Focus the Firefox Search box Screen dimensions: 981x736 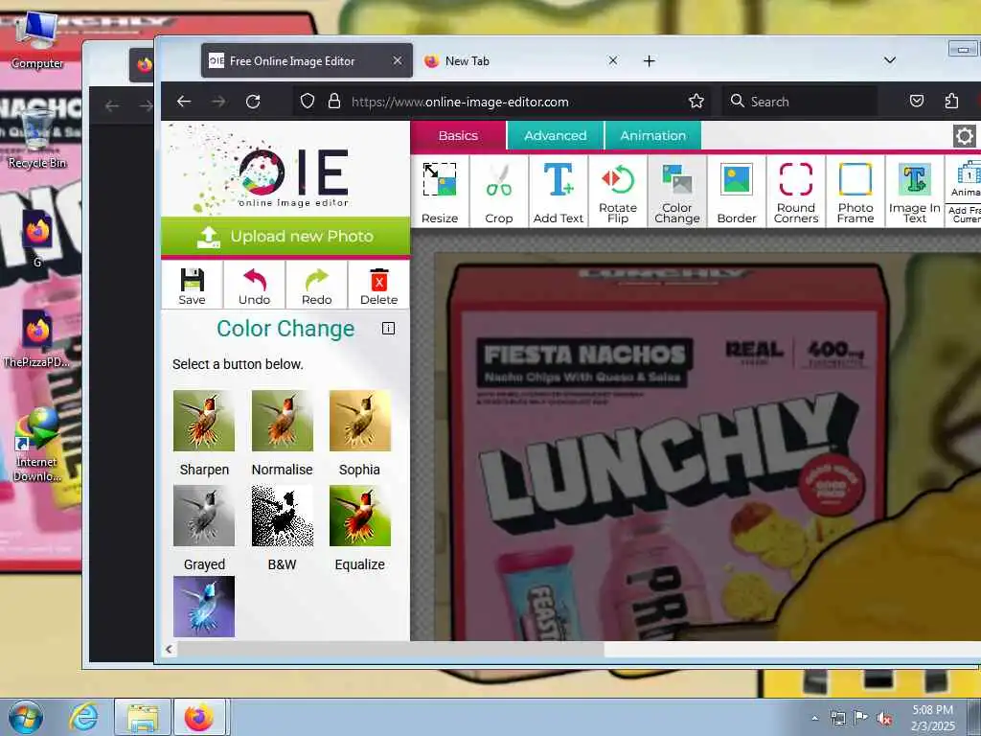(x=801, y=102)
